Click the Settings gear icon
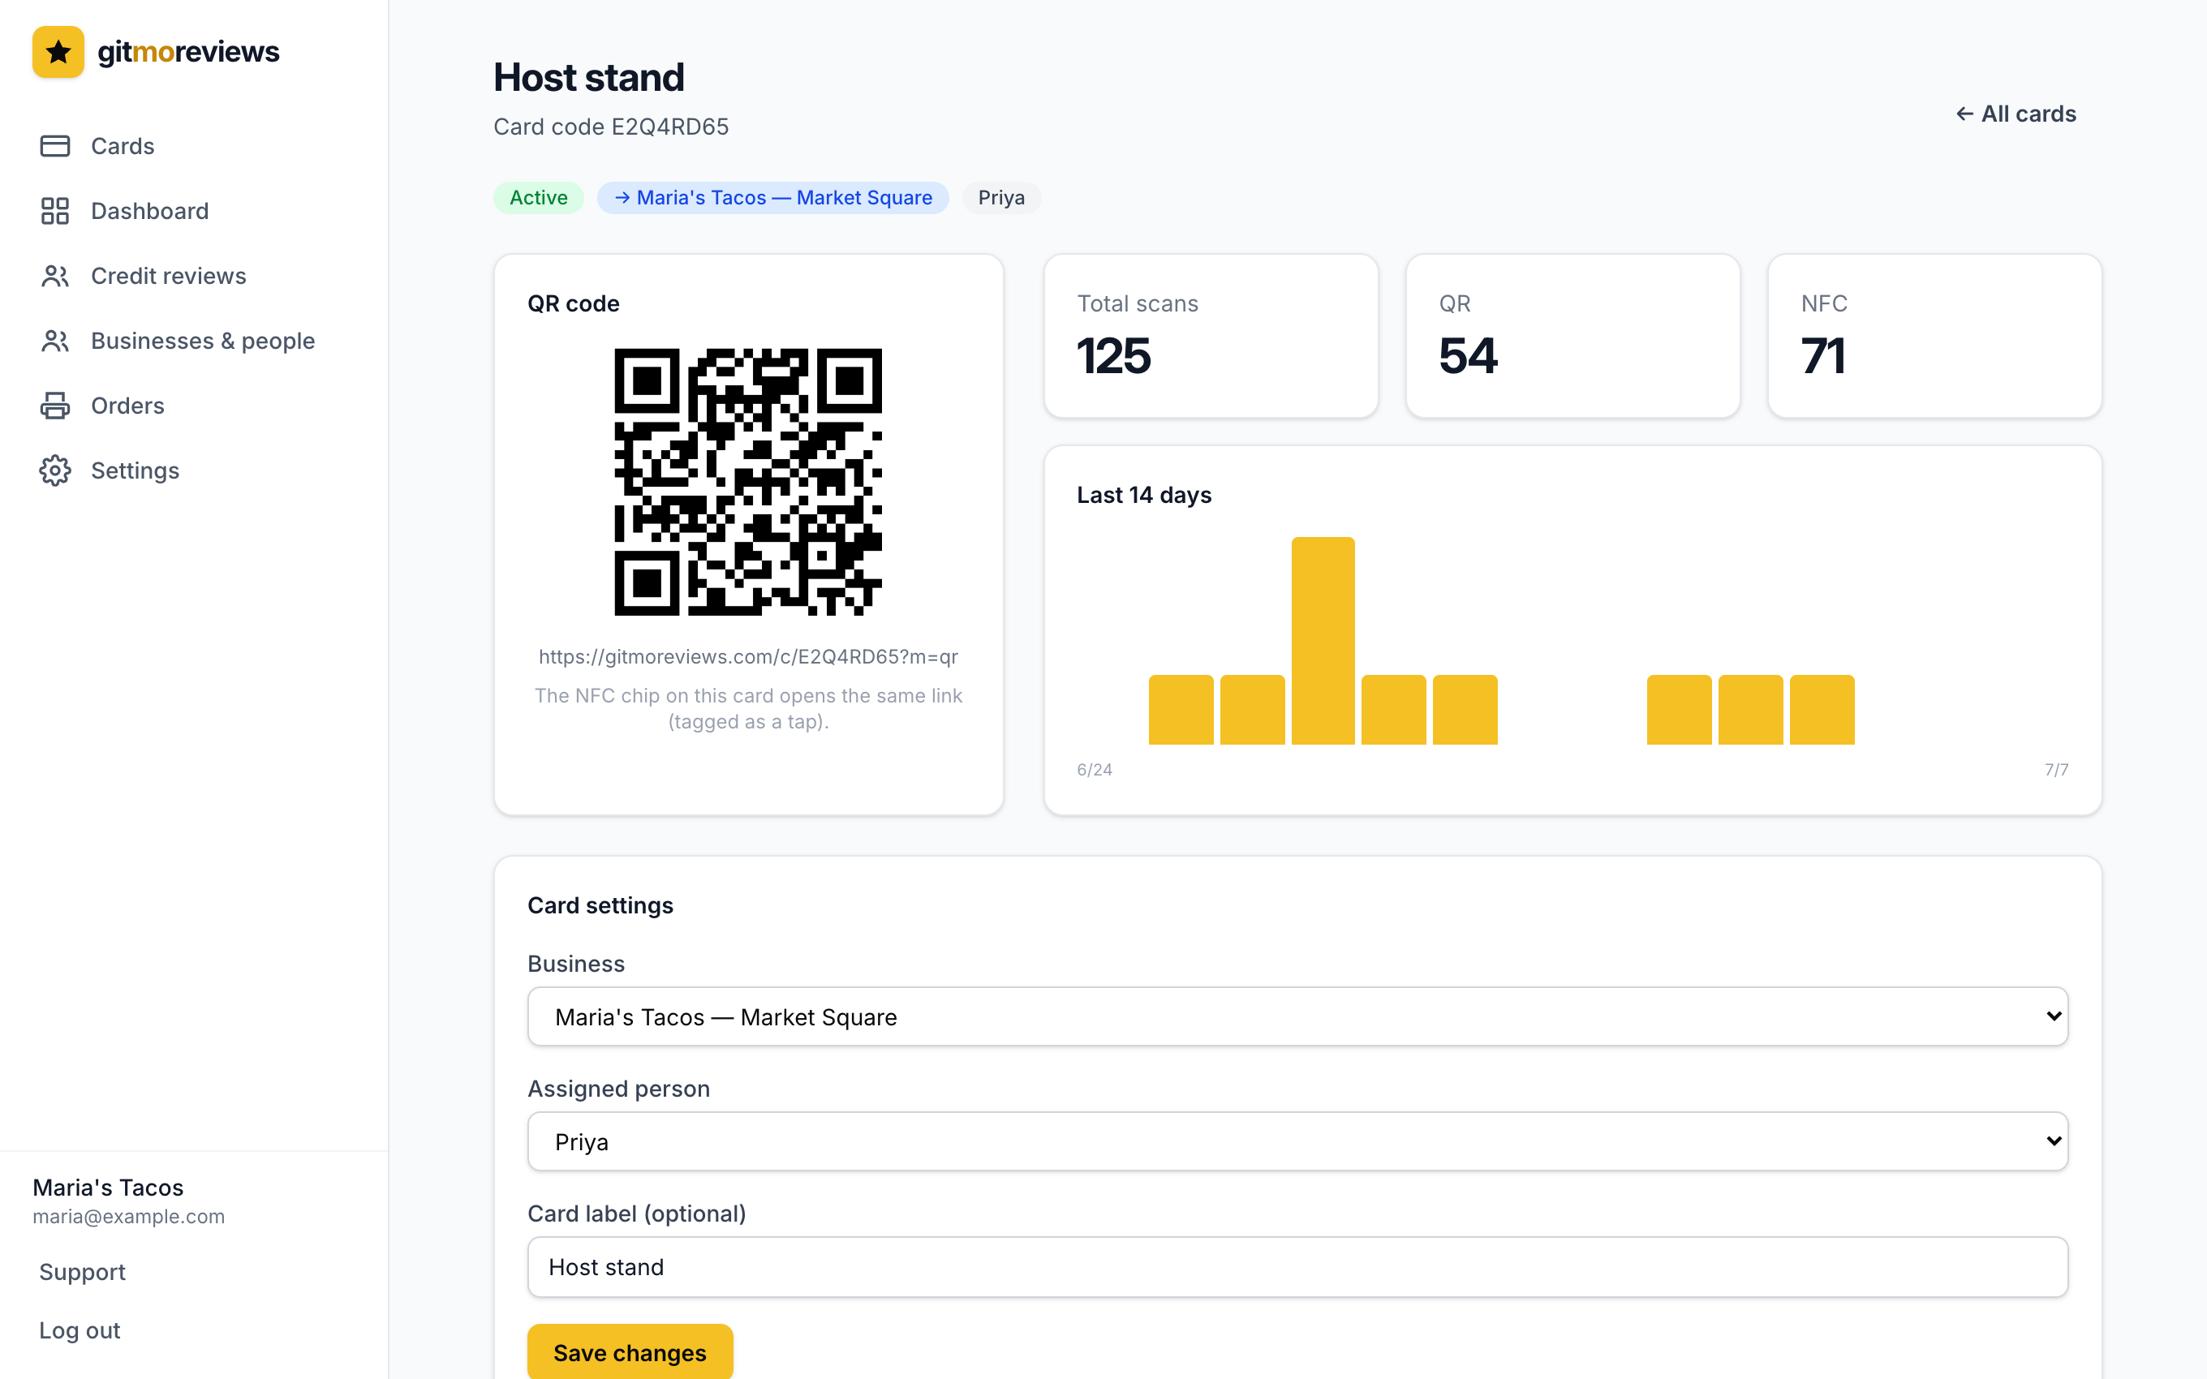Screen dimensions: 2207x1379 coord(54,470)
